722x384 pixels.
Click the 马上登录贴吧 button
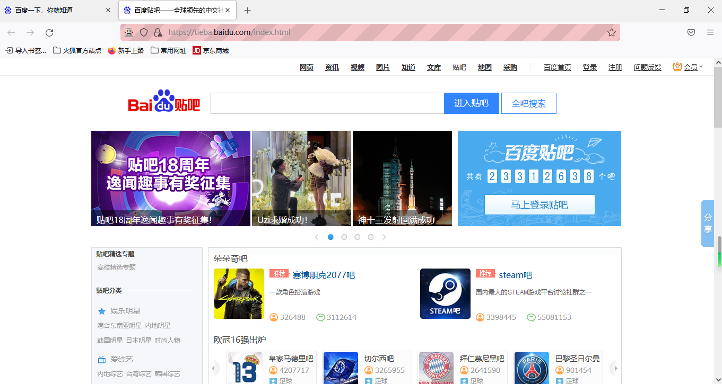[540, 204]
